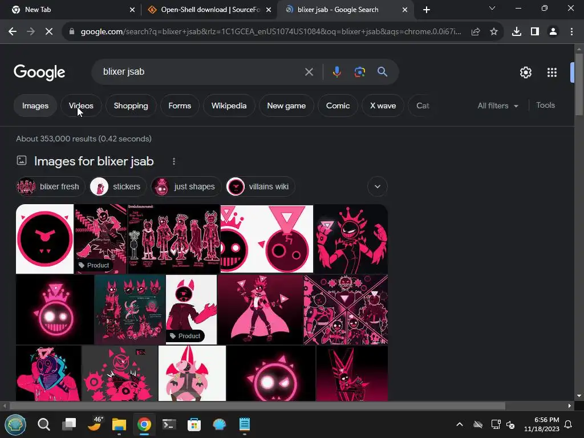Click the vertical page scrollbar

(579, 86)
